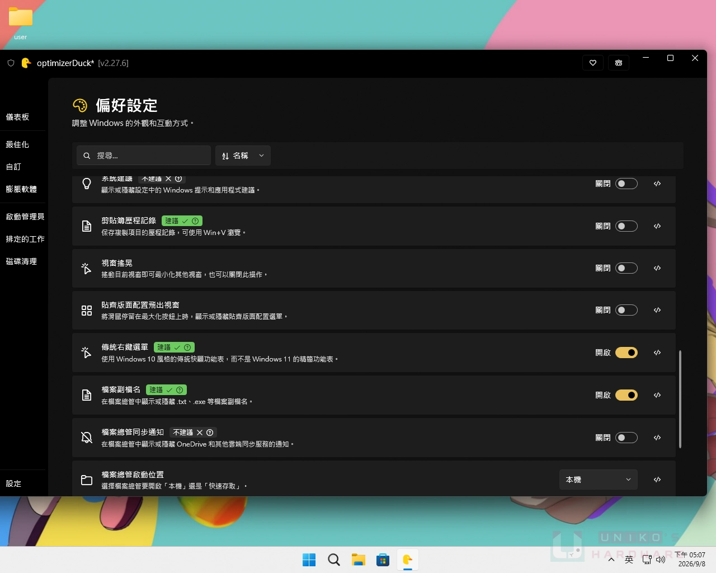Click code icon for 檔案總管啟動位置 row
Viewport: 716px width, 573px height.
(x=657, y=480)
